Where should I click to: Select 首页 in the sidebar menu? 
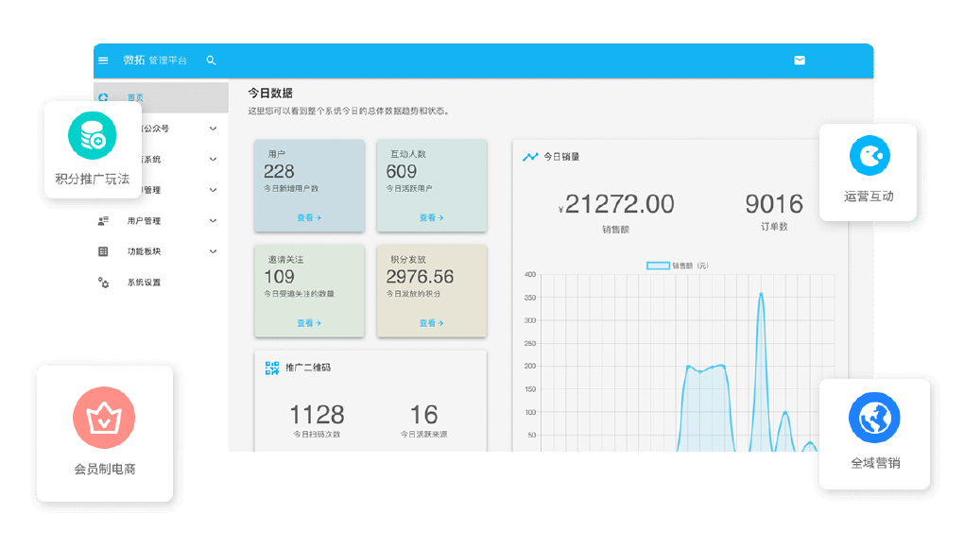tap(136, 98)
